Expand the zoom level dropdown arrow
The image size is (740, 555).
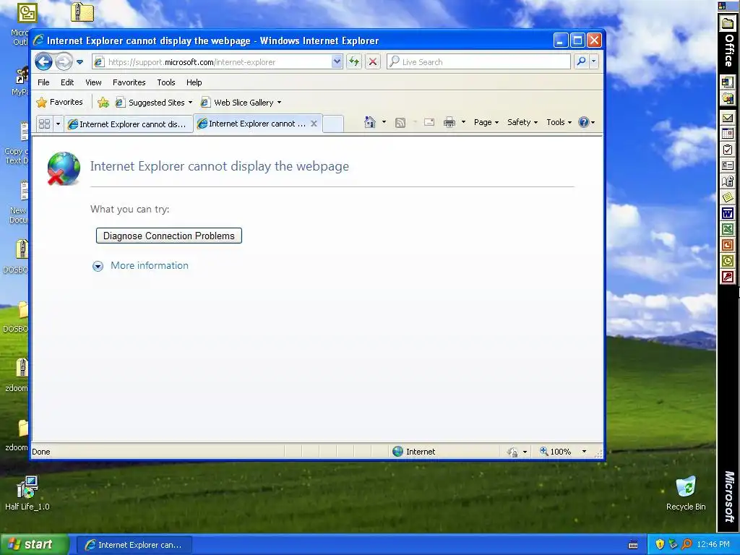click(x=584, y=452)
